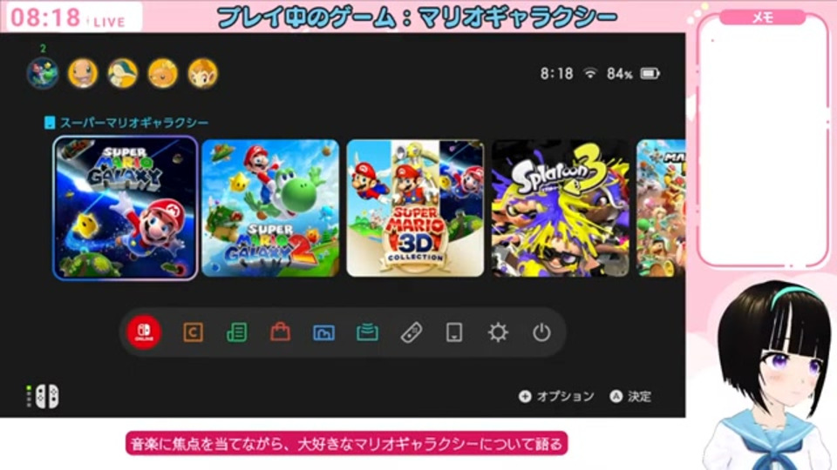Viewport: 837px width, 470px height.
Task: Select the Splatoon 3 game tile
Action: [x=561, y=208]
